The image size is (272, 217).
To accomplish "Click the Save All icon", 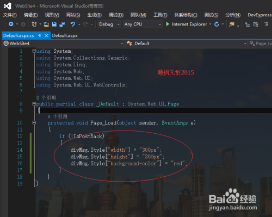I will point(62,24).
